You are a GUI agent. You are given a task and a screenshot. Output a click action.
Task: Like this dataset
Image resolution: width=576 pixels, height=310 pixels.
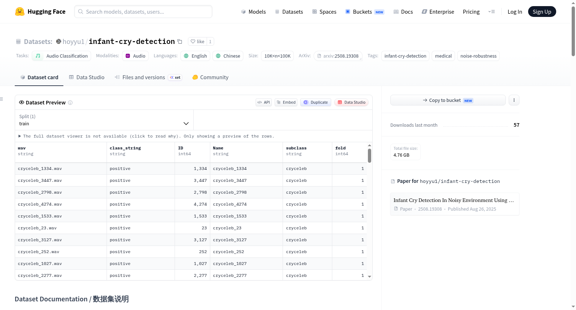tap(197, 41)
